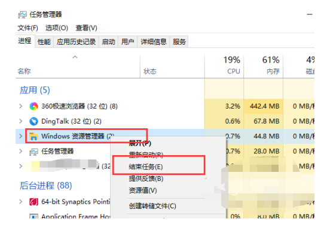The image size is (330, 228).
Task: Expand the 64-bit Synaptics Pointing entry
Action: tap(20, 202)
